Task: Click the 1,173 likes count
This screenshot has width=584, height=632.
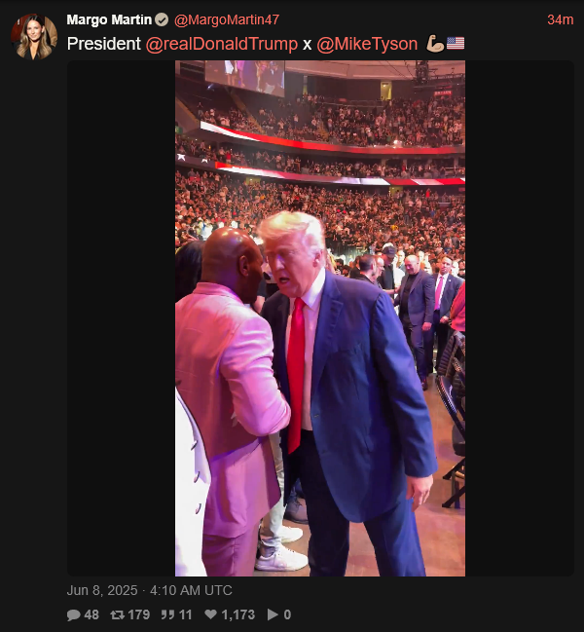Action: click(x=238, y=614)
